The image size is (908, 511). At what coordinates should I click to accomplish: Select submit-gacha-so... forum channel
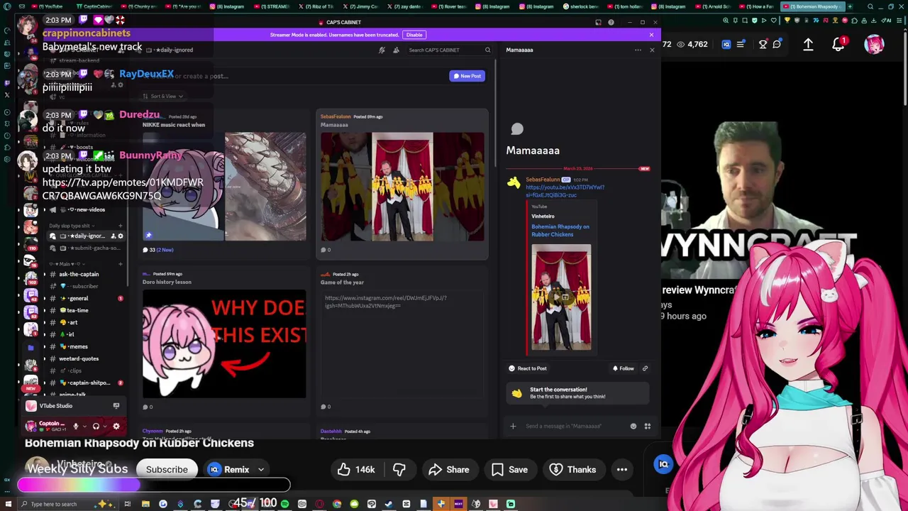pos(85,248)
